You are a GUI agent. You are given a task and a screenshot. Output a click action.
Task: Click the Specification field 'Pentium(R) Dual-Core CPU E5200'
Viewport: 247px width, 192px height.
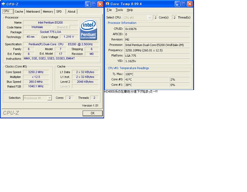point(61,44)
